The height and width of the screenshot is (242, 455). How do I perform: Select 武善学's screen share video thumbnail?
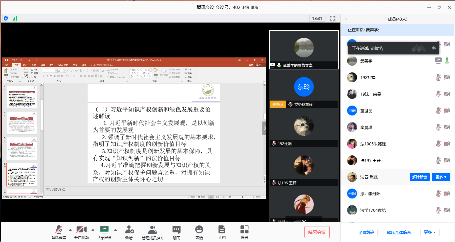click(x=304, y=49)
